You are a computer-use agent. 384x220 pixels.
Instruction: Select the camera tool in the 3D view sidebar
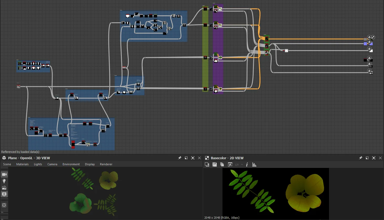tap(4, 174)
